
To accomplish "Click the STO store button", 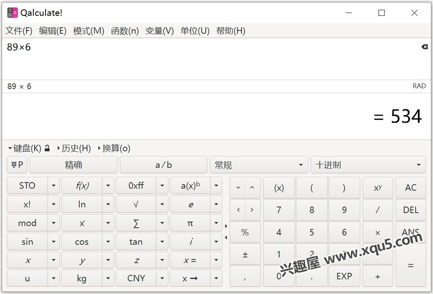I will tap(27, 186).
